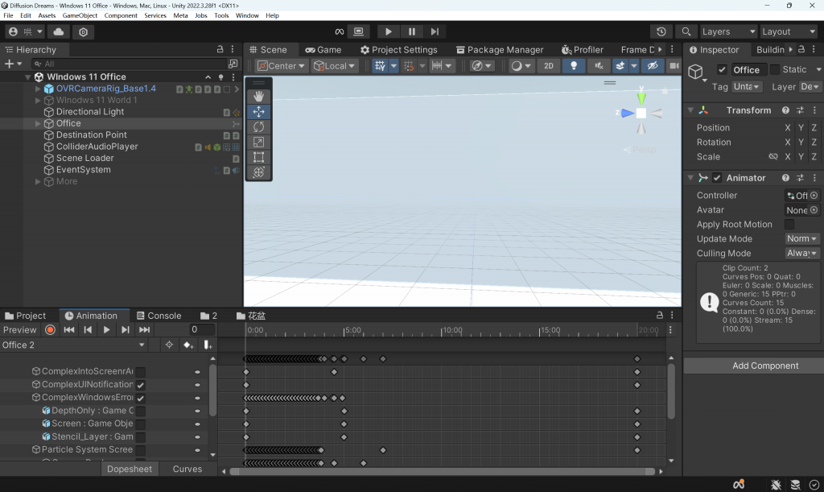Viewport: 824px width, 492px height.
Task: Open the Undo History icon
Action: tap(661, 31)
